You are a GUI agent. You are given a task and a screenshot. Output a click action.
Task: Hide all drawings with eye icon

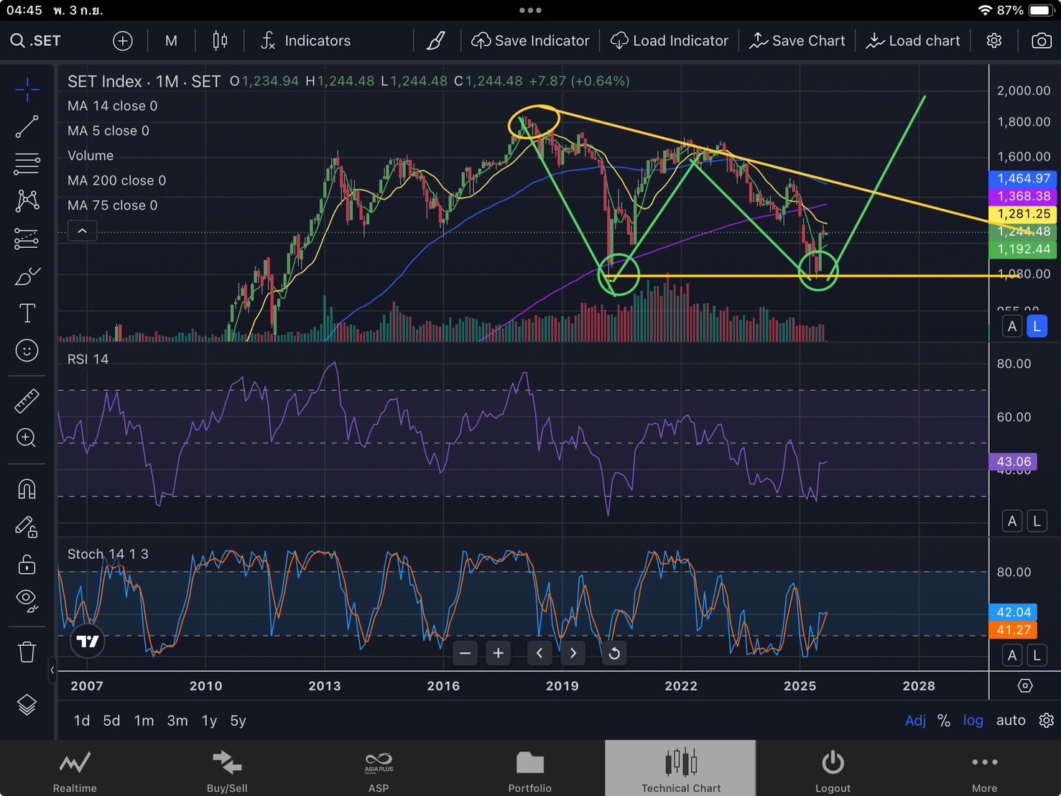click(27, 601)
